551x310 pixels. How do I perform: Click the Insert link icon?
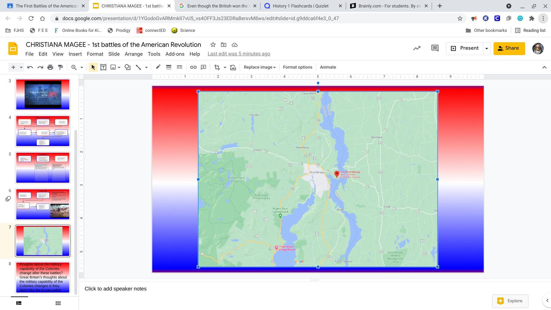tap(193, 67)
